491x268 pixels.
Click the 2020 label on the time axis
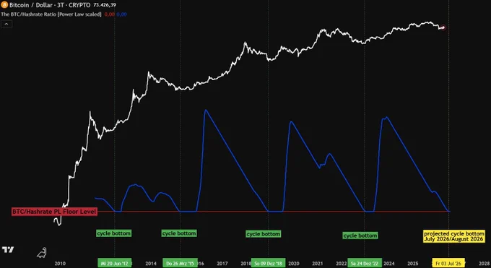tap(294, 264)
